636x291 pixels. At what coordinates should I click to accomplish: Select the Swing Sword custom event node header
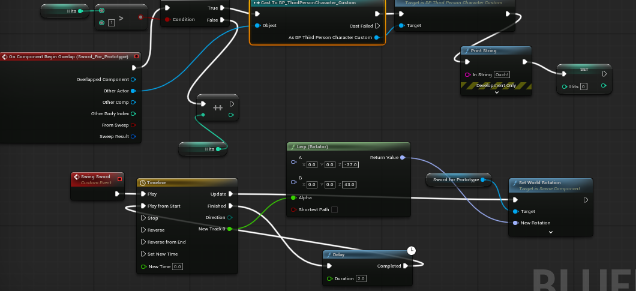point(97,179)
